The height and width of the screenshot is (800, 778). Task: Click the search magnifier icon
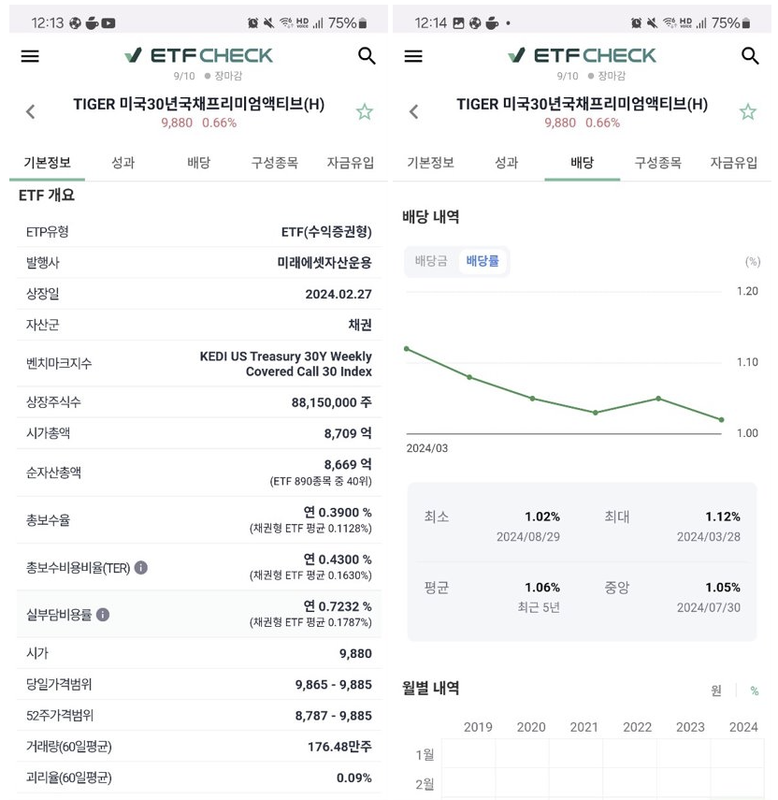(367, 56)
